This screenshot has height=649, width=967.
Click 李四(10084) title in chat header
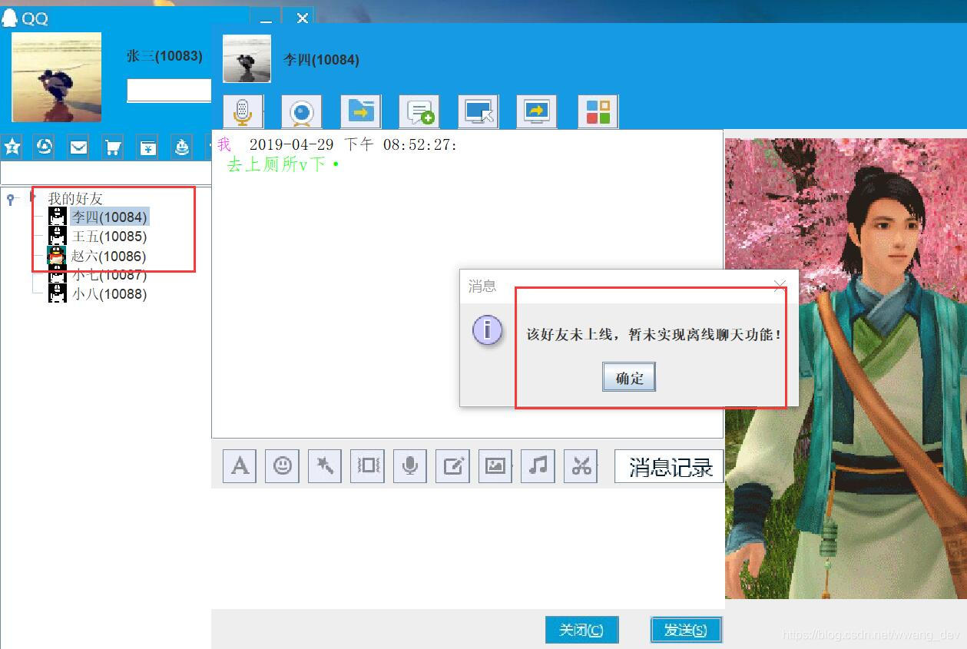click(321, 60)
